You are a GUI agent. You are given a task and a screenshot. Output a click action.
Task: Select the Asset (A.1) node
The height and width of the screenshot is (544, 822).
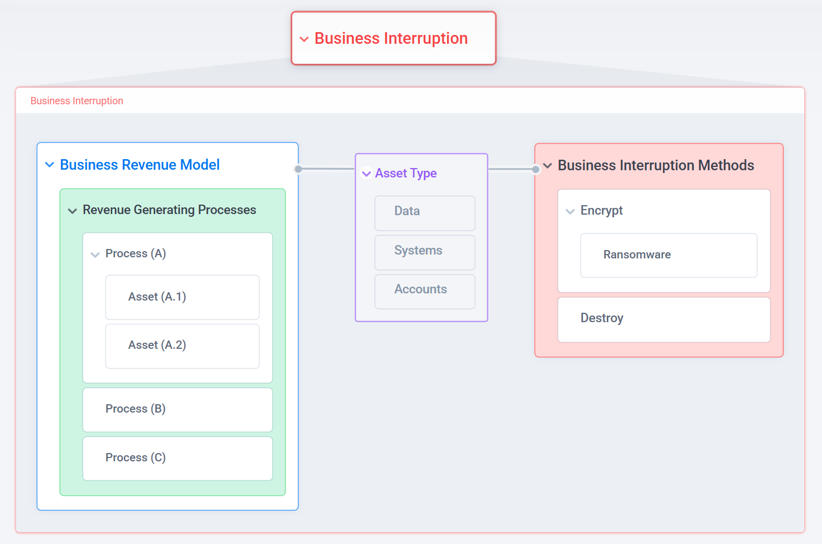[x=182, y=297]
